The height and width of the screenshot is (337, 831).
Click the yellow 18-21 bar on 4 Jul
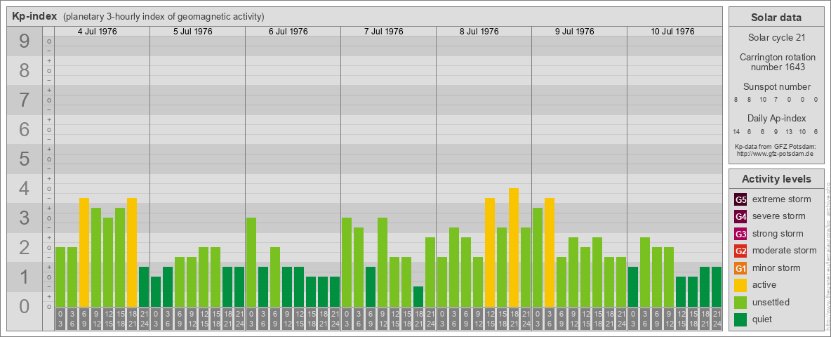(132, 252)
